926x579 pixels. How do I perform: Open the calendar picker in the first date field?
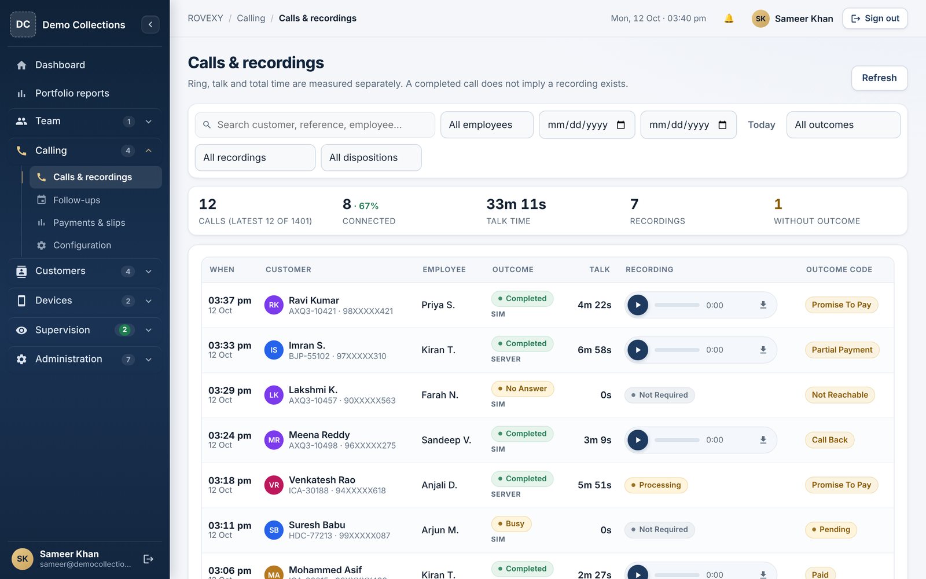tap(621, 125)
